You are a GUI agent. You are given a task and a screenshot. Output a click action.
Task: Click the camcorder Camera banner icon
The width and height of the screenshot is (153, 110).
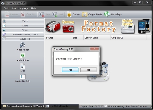point(53,26)
